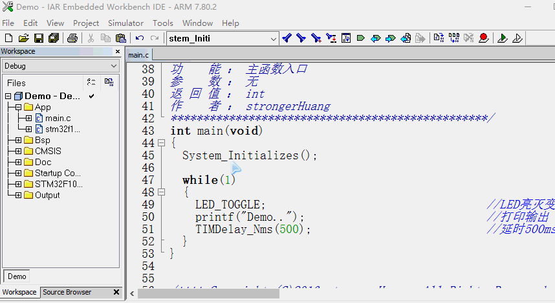Viewport: 555px width, 303px height.
Task: Close the Workspace panel
Action: pos(117,51)
